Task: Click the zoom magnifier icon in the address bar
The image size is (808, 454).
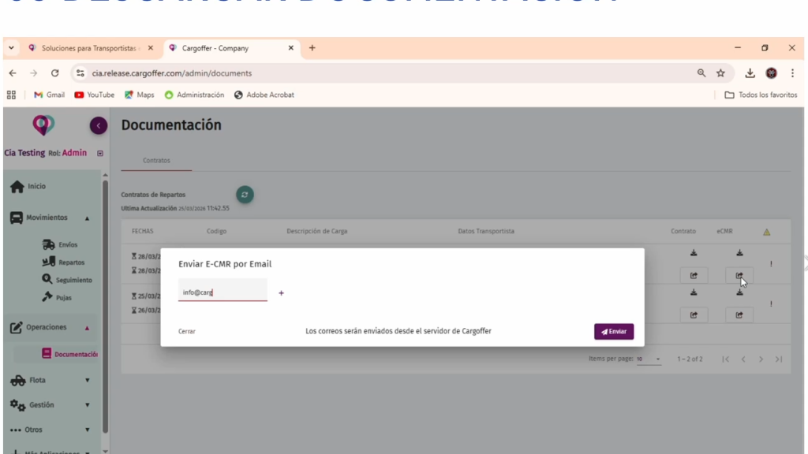Action: point(701,73)
